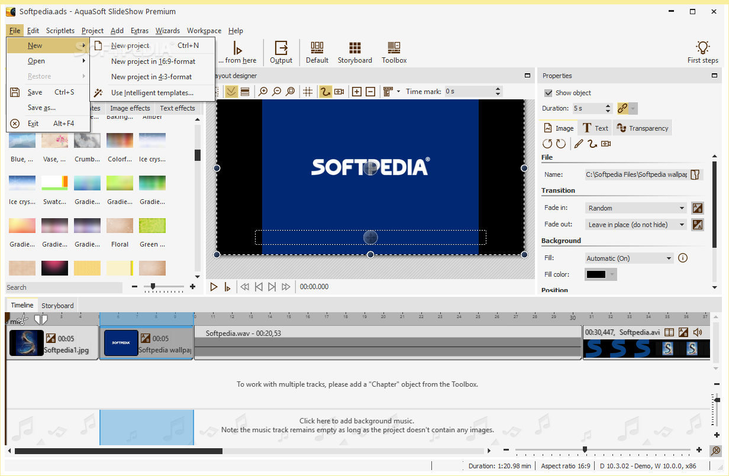729x476 pixels.
Task: Open Fade in Random dropdown
Action: [x=636, y=208]
